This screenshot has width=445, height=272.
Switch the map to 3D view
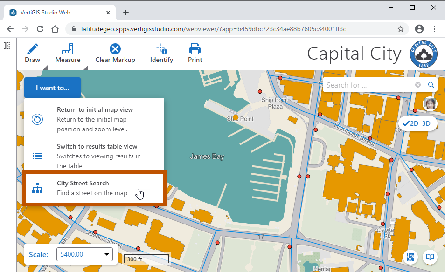tap(426, 123)
